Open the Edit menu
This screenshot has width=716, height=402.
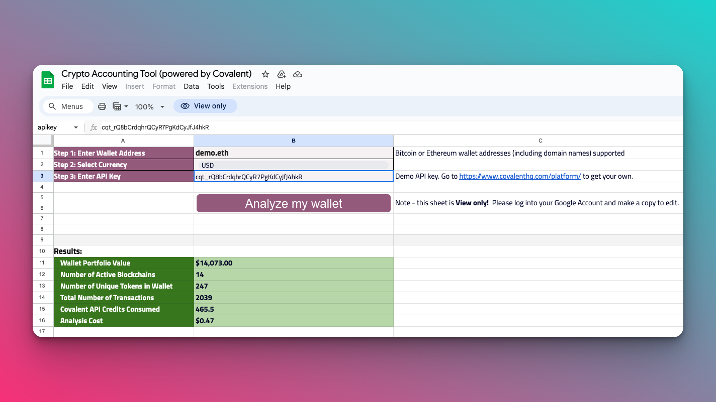click(87, 86)
